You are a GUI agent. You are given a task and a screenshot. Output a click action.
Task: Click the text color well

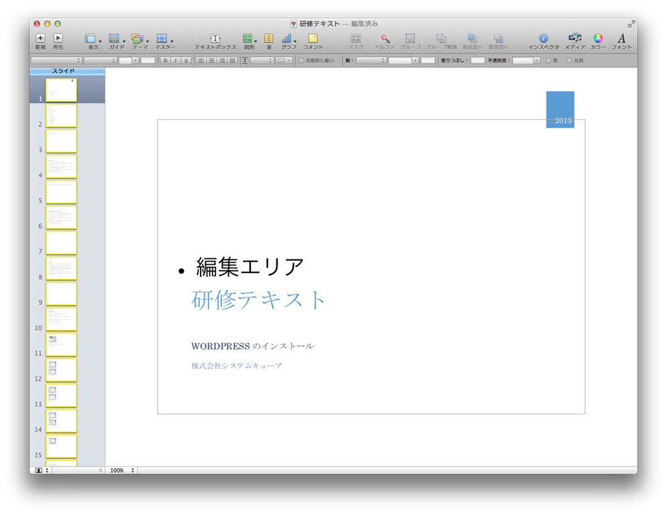(x=148, y=61)
